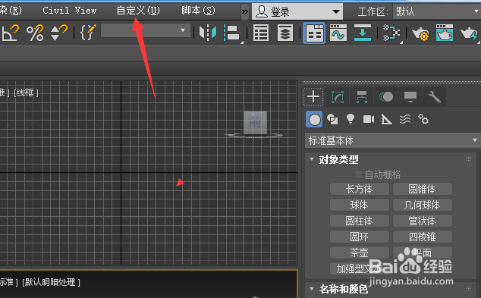Expand the hidden menus double-chevron
481x298 pixels.
[245, 12]
